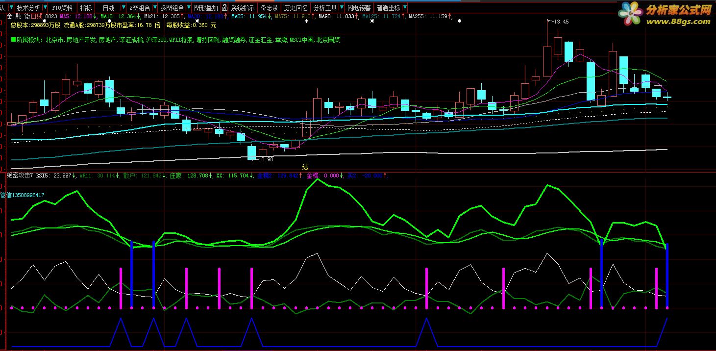This screenshot has width=716, height=351.
Task: Select the MA55: 11.954 indicator label
Action: (x=250, y=16)
